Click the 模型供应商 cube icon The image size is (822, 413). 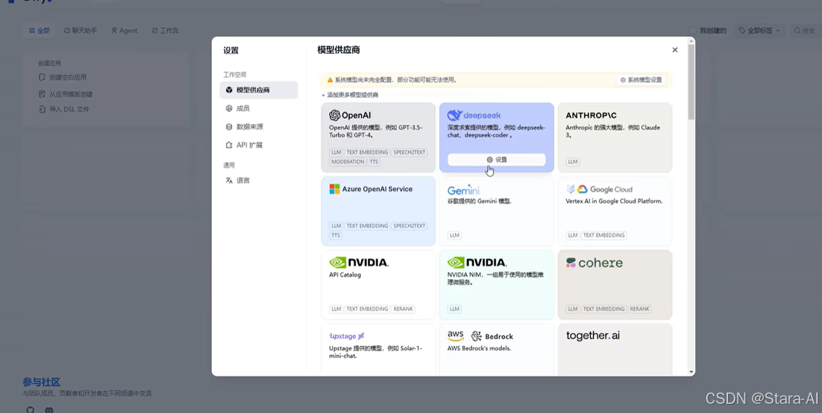[x=229, y=90]
